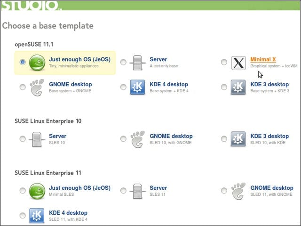
Task: Click the KDE 3 desktop SLED 10 link
Action: (x=269, y=136)
